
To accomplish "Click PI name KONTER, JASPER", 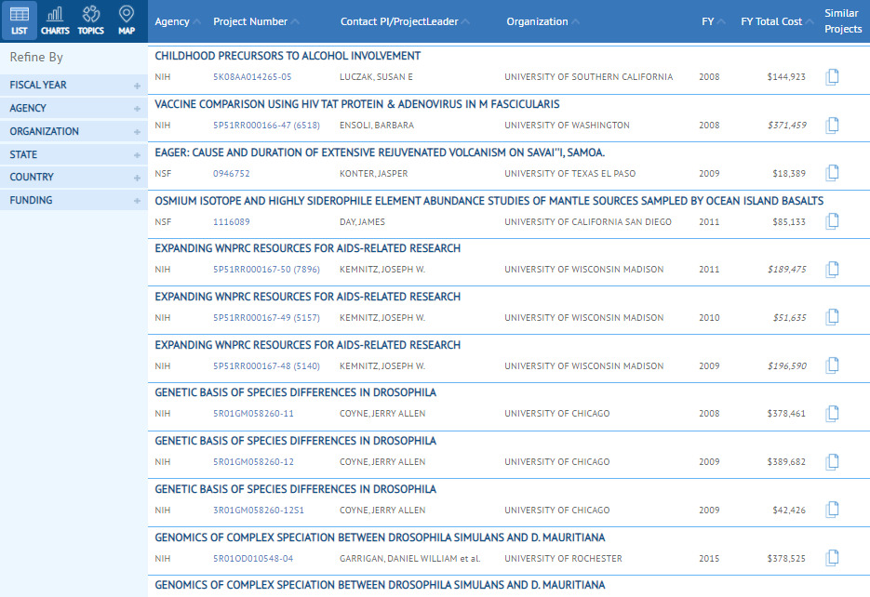I will pos(373,174).
